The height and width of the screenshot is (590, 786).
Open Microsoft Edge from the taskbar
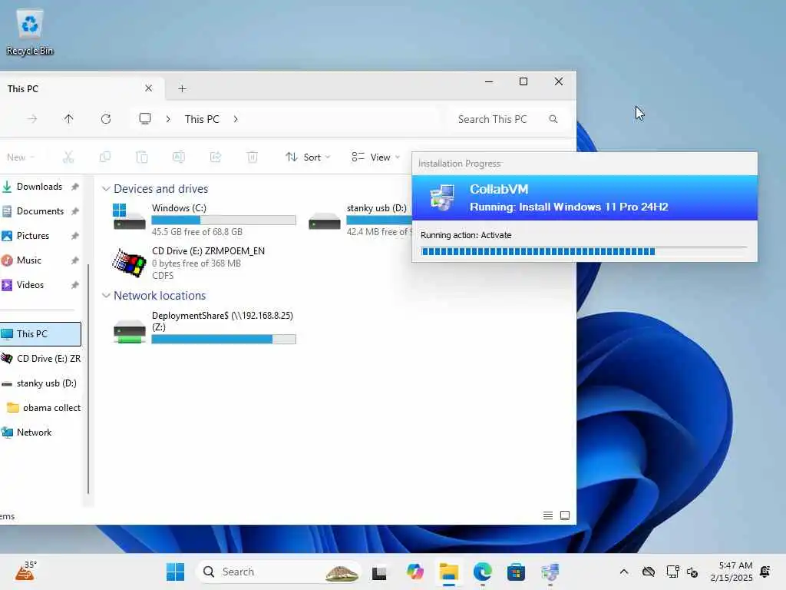pyautogui.click(x=482, y=572)
